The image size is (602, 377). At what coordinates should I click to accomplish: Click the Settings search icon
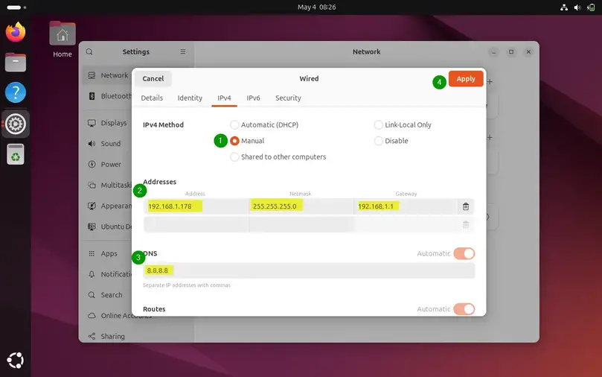(89, 52)
